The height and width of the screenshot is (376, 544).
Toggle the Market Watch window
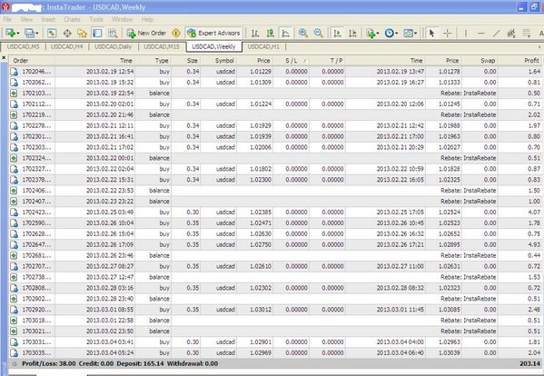coord(52,33)
